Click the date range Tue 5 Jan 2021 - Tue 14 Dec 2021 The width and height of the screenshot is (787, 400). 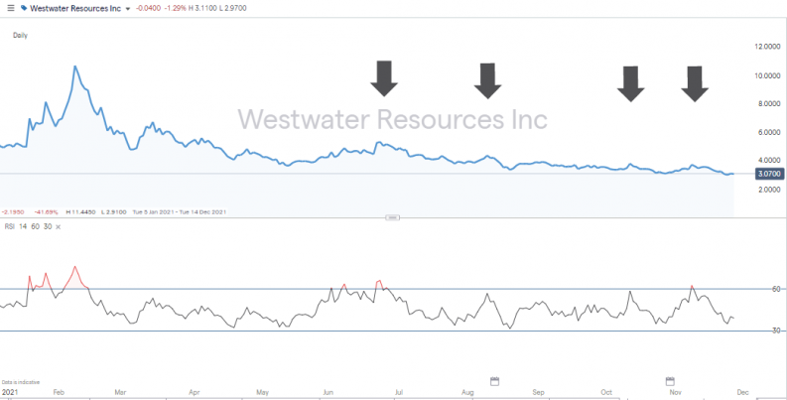coord(180,212)
